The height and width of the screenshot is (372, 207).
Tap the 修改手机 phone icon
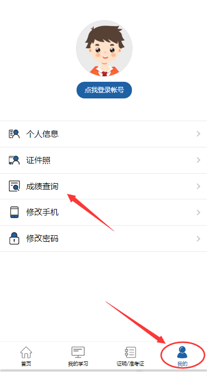14,212
